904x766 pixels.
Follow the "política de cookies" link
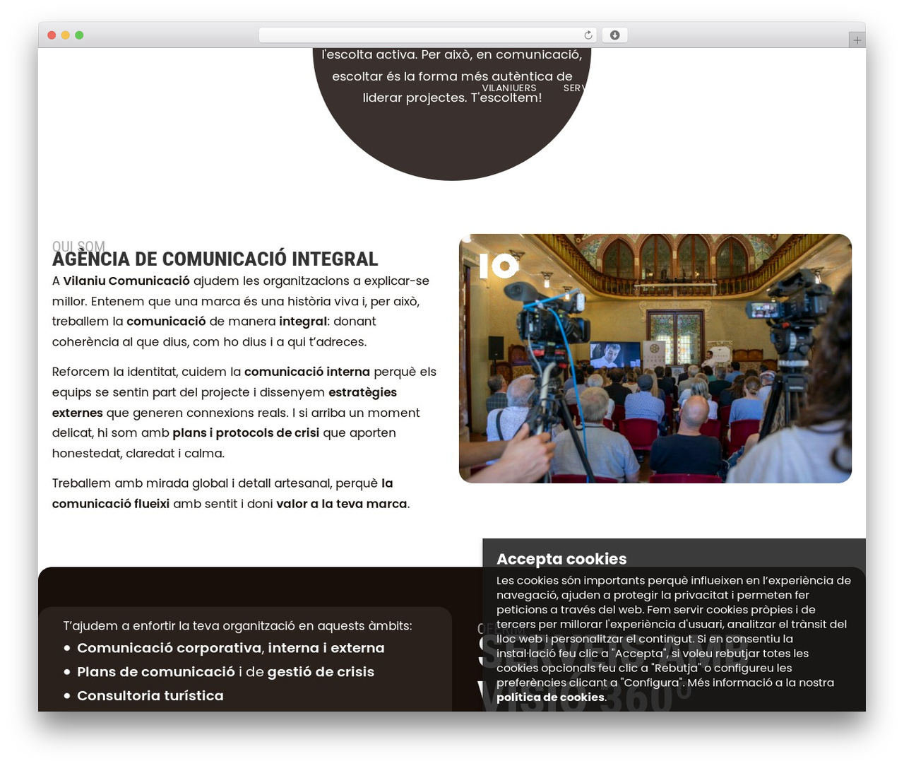click(550, 697)
